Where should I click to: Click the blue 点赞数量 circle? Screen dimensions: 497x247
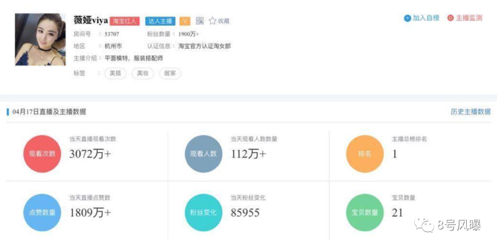pyautogui.click(x=42, y=213)
